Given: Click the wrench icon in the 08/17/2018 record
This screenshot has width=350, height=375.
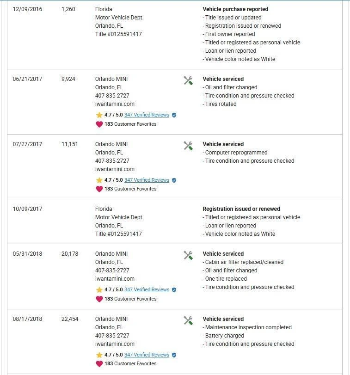Looking at the screenshot, I should 188,320.
